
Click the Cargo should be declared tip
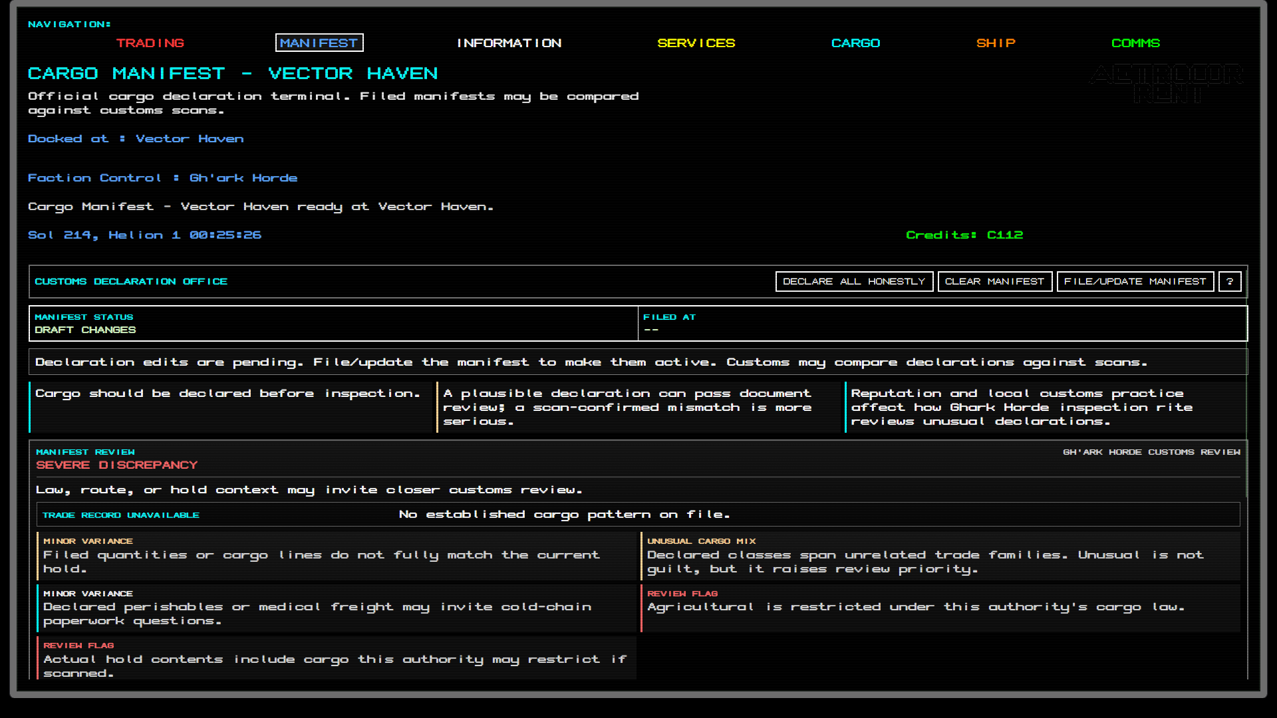point(231,407)
